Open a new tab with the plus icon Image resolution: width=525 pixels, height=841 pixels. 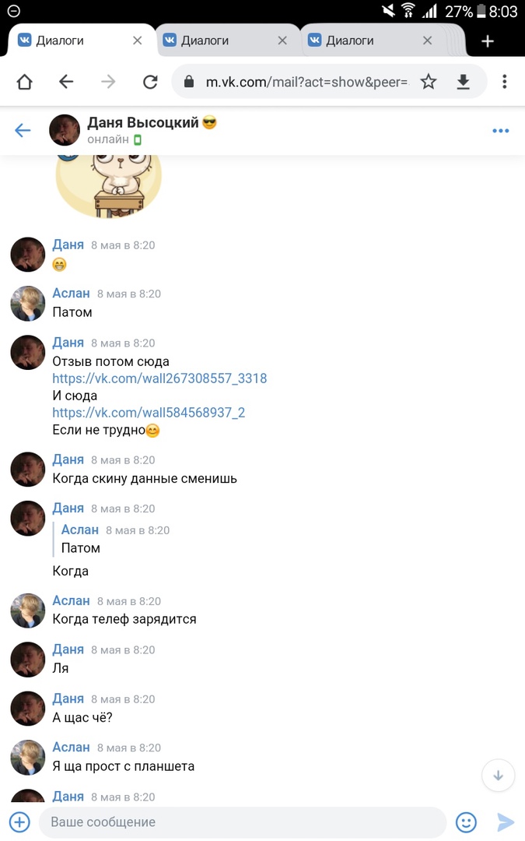click(x=488, y=40)
